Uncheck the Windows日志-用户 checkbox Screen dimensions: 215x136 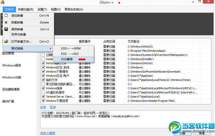(x=43, y=75)
